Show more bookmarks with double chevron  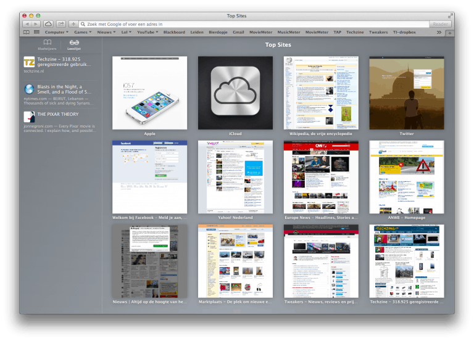(x=439, y=32)
